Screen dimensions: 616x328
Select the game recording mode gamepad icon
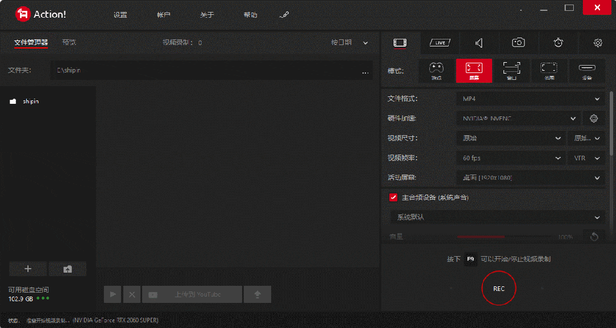coord(436,71)
